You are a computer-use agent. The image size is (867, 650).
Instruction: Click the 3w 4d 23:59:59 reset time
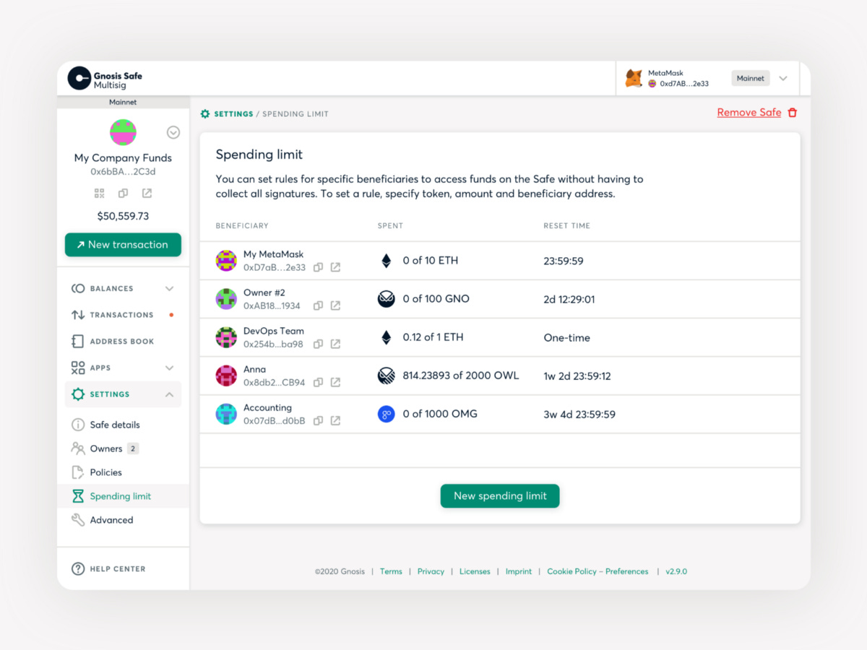(579, 415)
